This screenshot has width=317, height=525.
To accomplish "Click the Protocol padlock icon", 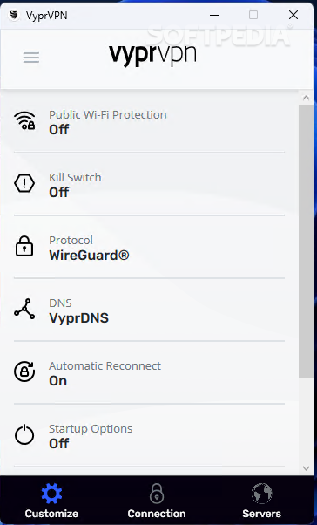I will tap(24, 247).
